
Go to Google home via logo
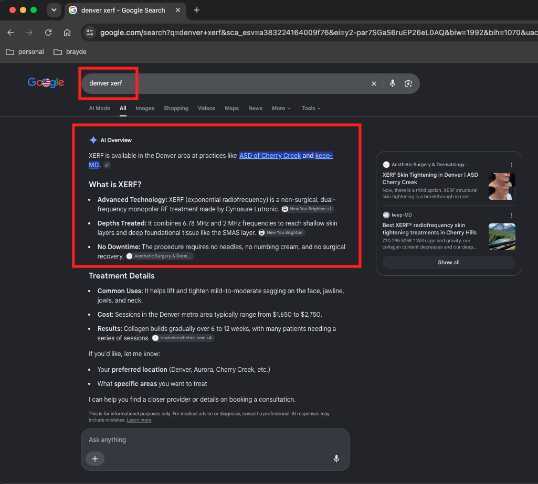(46, 83)
